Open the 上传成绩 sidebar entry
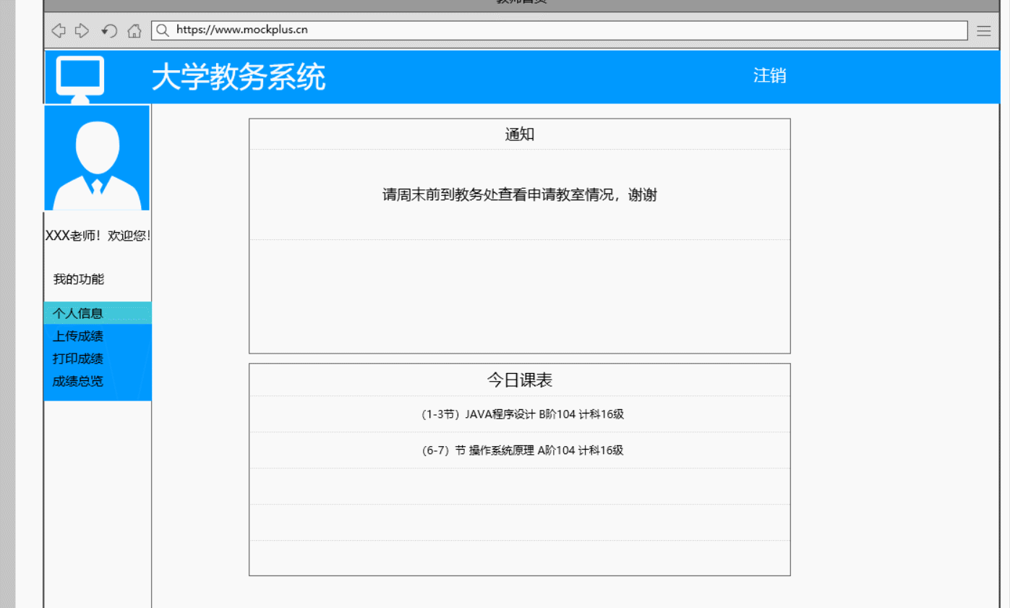 click(x=78, y=335)
